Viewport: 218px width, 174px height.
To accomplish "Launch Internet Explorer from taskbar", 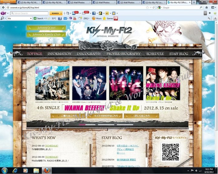I will (15, 170).
